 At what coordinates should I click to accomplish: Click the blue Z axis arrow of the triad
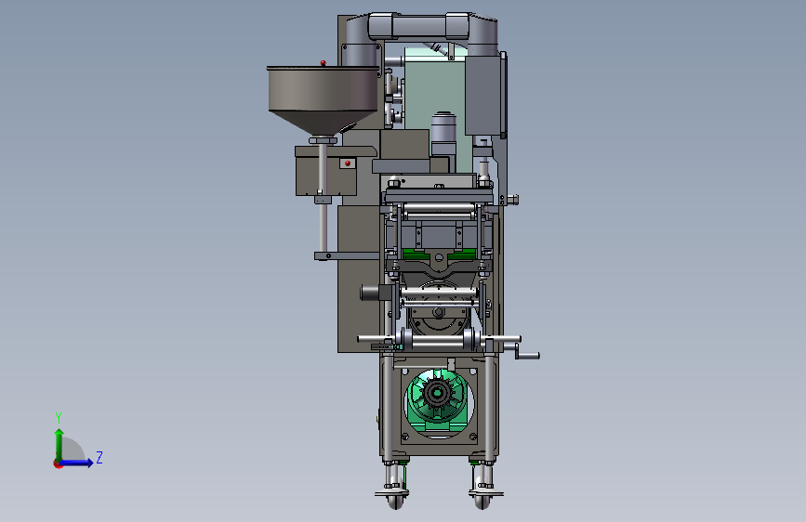(x=76, y=463)
